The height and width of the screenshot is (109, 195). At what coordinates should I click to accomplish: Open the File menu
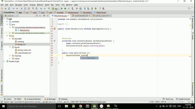(x=2, y=5)
